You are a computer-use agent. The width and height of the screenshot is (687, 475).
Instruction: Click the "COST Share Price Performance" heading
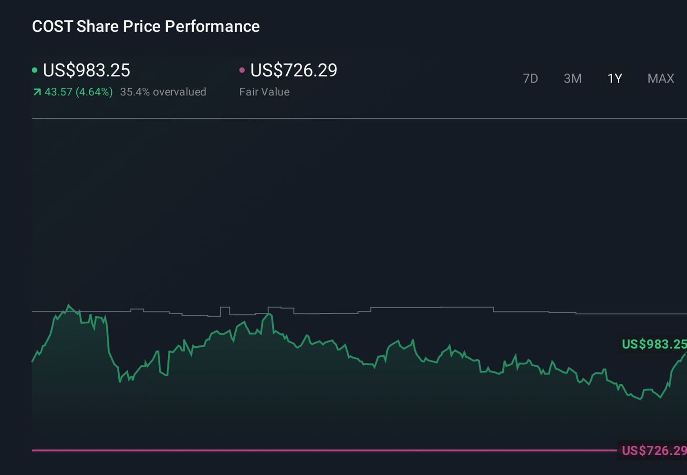point(146,26)
